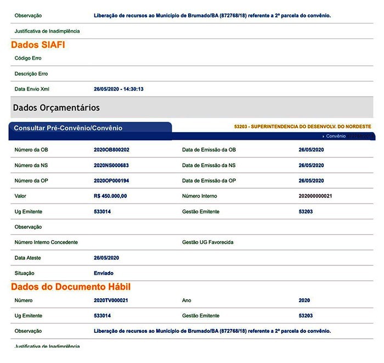Viewport: 384px width, 363px height.
Task: Click the Situação label
Action: tap(24, 273)
